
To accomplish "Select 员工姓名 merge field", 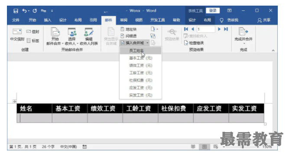I will [140, 51].
